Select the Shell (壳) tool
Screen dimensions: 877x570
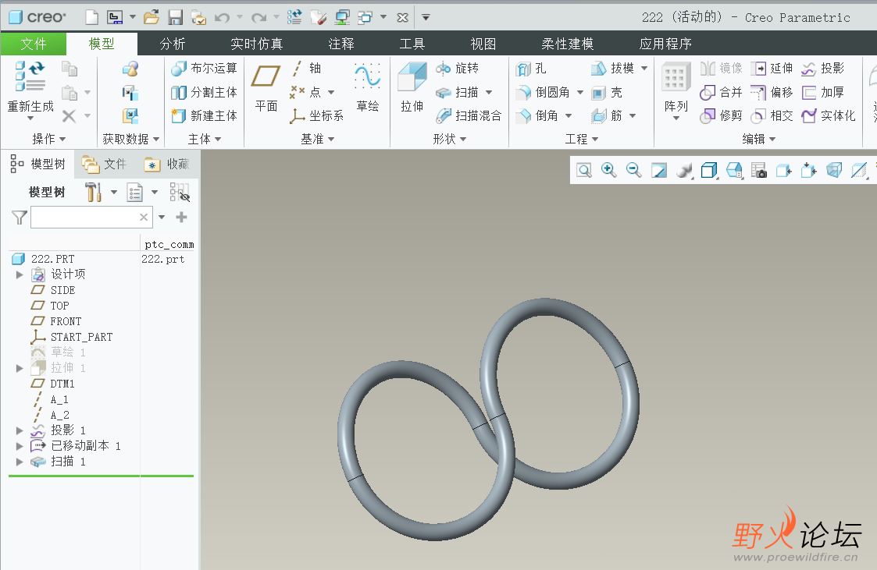(607, 93)
